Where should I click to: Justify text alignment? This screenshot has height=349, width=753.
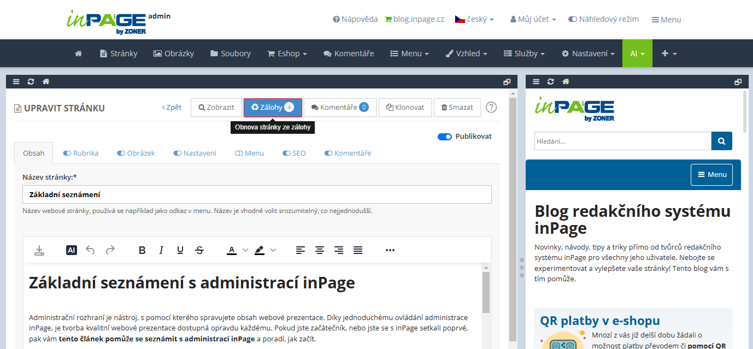pyautogui.click(x=358, y=250)
